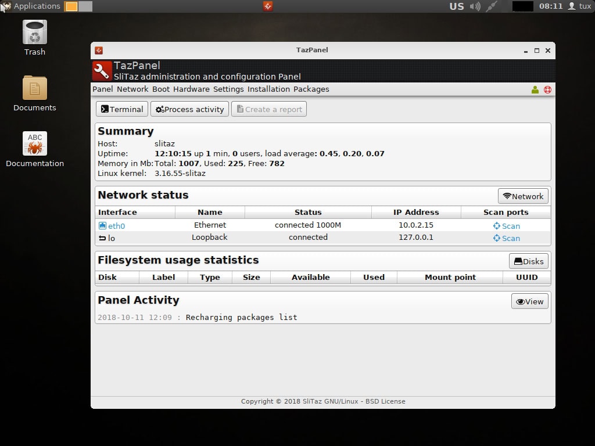View Process activity

(189, 109)
